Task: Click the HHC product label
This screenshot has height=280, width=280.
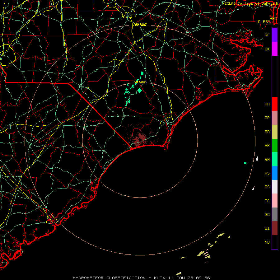Action: [x=273, y=19]
